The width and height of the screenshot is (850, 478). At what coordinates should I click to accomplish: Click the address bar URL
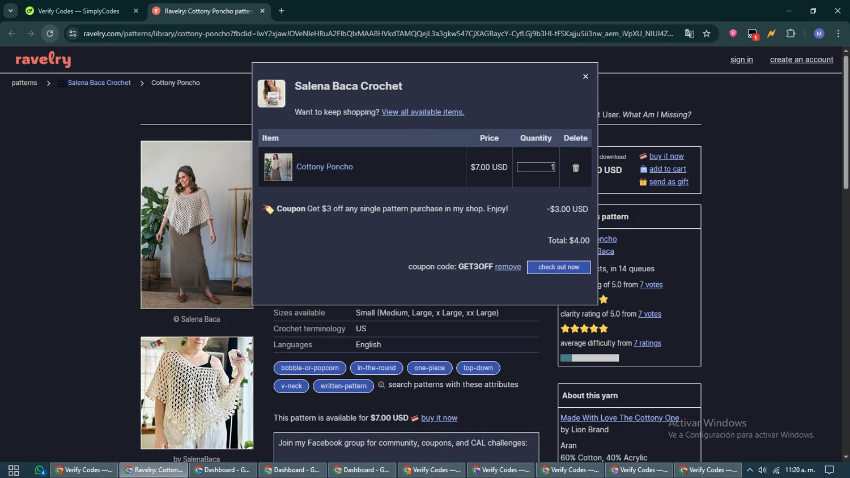[378, 33]
